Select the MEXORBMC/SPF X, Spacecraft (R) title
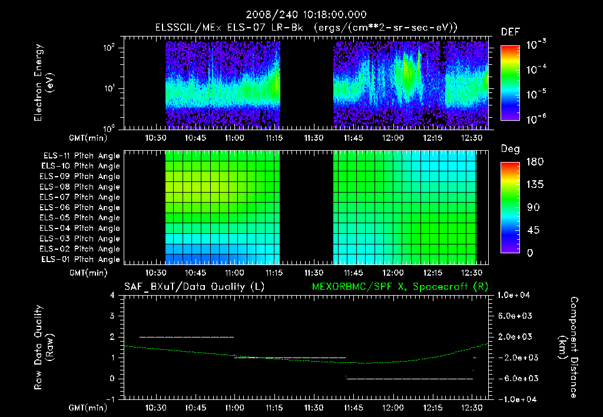 coord(400,287)
